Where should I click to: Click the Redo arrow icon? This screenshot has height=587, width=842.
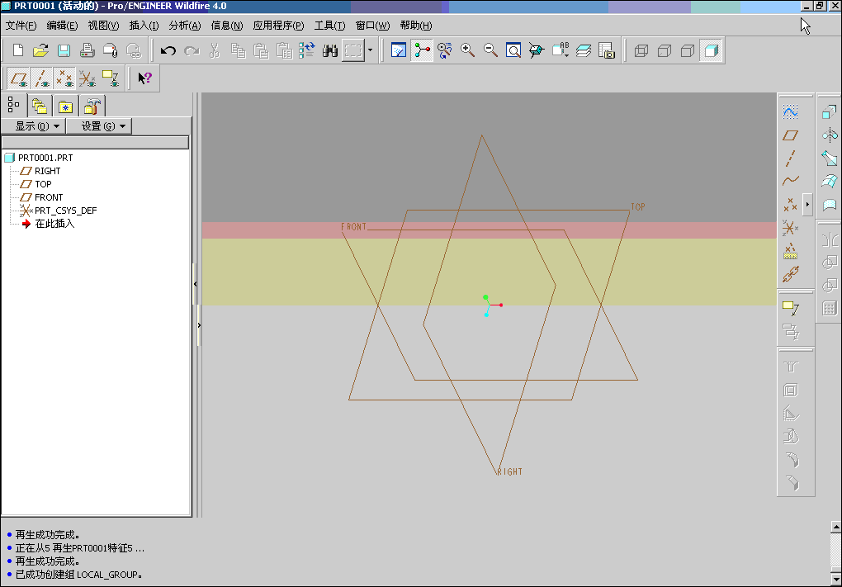tap(192, 50)
